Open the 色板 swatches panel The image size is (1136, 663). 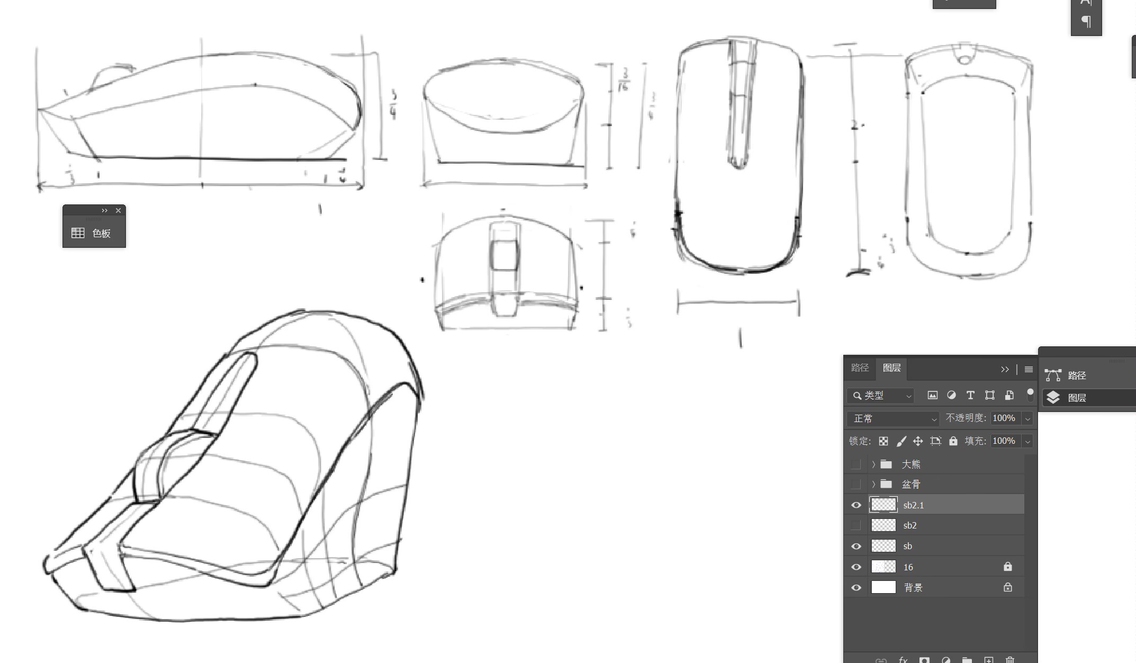[94, 233]
